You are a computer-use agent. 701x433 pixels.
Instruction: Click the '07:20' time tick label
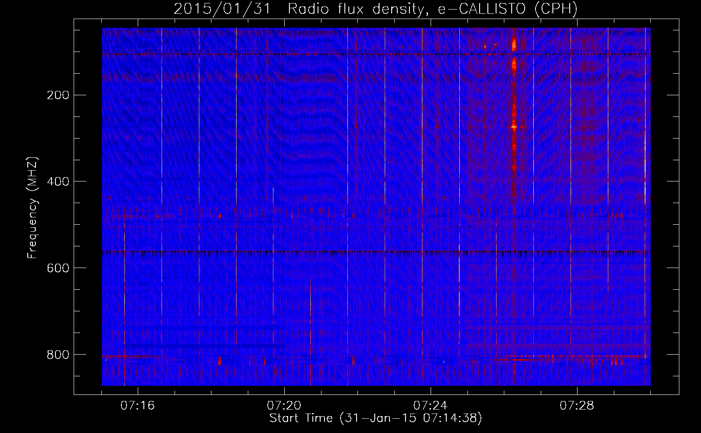pos(284,406)
